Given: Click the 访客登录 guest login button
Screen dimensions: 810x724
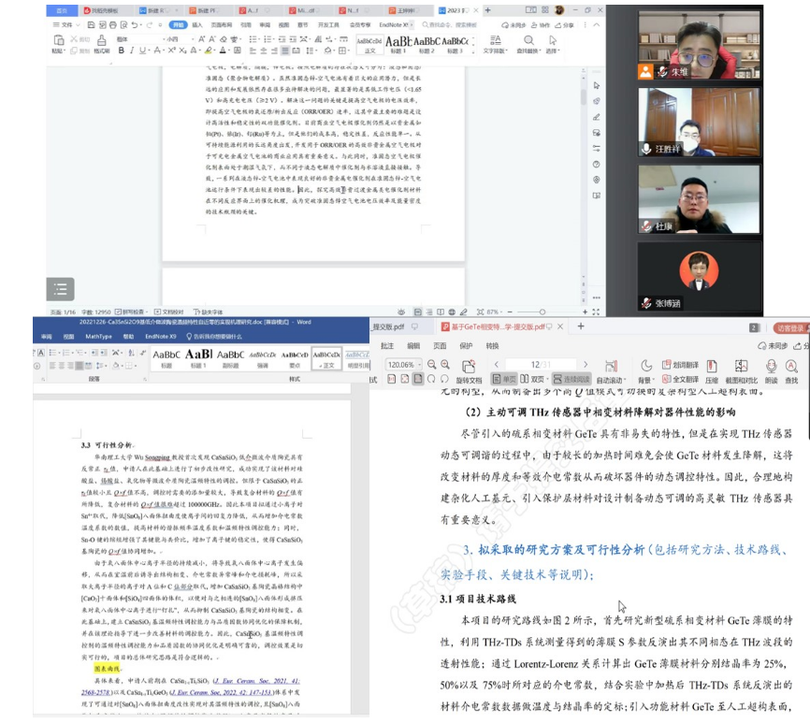Looking at the screenshot, I should (x=790, y=328).
